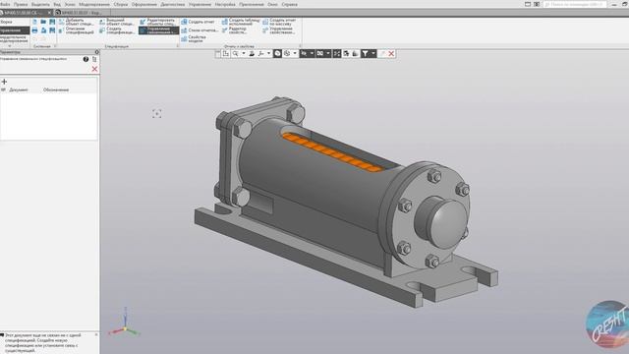Viewport: 629px width, 354px height.
Task: Open the dropdown after the axes icon
Action: (268, 54)
